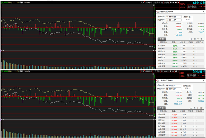Select the 深成能源 row in the list
The image size is (206, 138).
tap(181, 115)
